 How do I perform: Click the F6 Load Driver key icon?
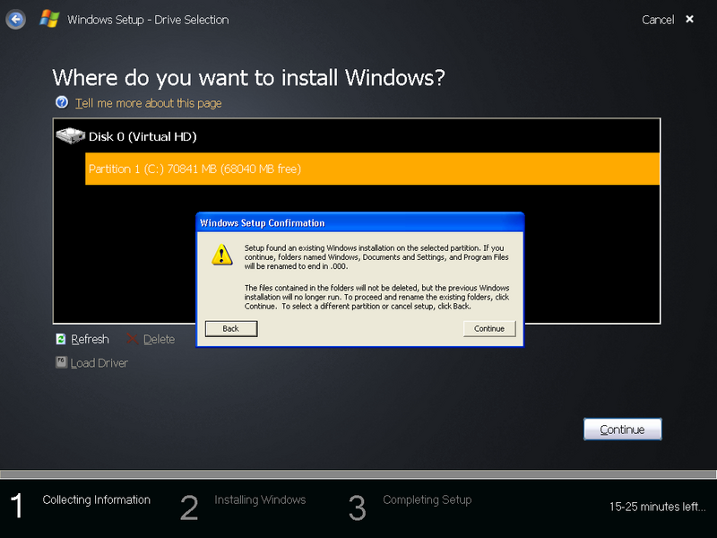point(61,362)
